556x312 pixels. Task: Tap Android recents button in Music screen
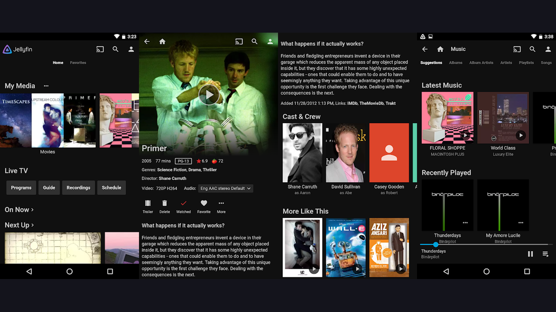coord(527,271)
